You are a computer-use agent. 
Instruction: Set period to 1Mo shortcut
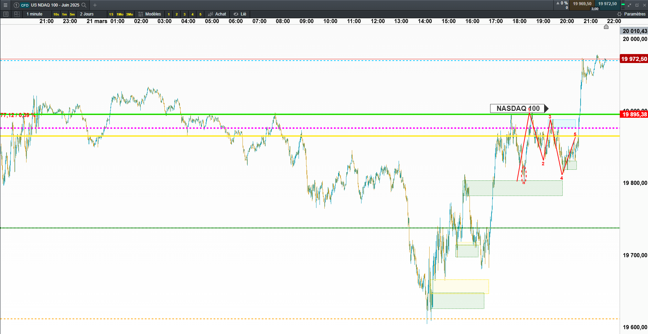[x=120, y=14]
